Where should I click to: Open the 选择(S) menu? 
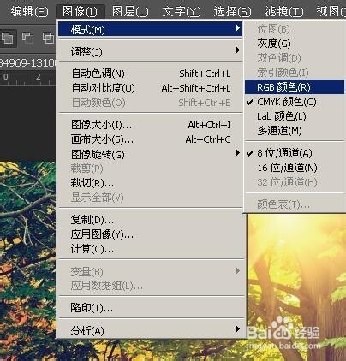pyautogui.click(x=232, y=12)
